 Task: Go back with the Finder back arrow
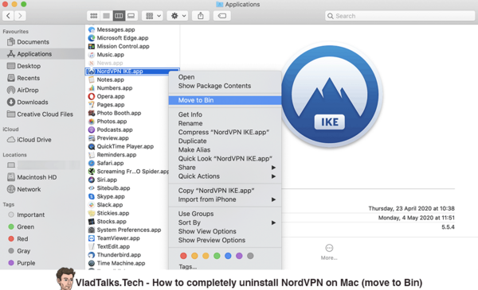(x=8, y=16)
